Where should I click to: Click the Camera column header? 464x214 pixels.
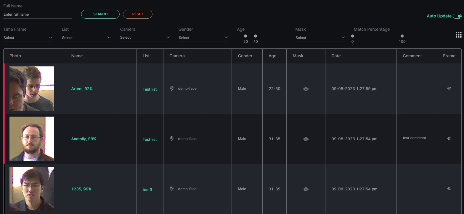pyautogui.click(x=177, y=56)
